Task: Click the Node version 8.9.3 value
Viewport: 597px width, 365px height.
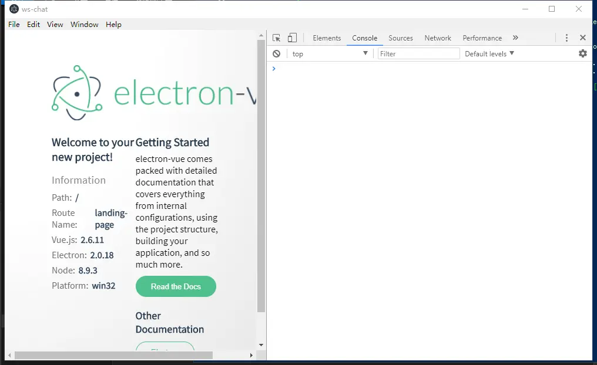Action: pos(88,271)
